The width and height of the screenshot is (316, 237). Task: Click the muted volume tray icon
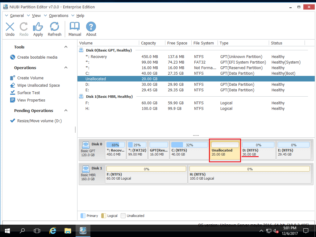pos(276,231)
